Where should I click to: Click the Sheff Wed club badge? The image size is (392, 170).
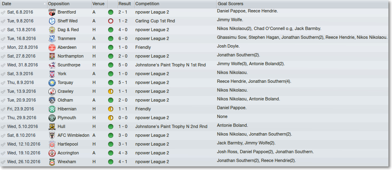click(52, 21)
